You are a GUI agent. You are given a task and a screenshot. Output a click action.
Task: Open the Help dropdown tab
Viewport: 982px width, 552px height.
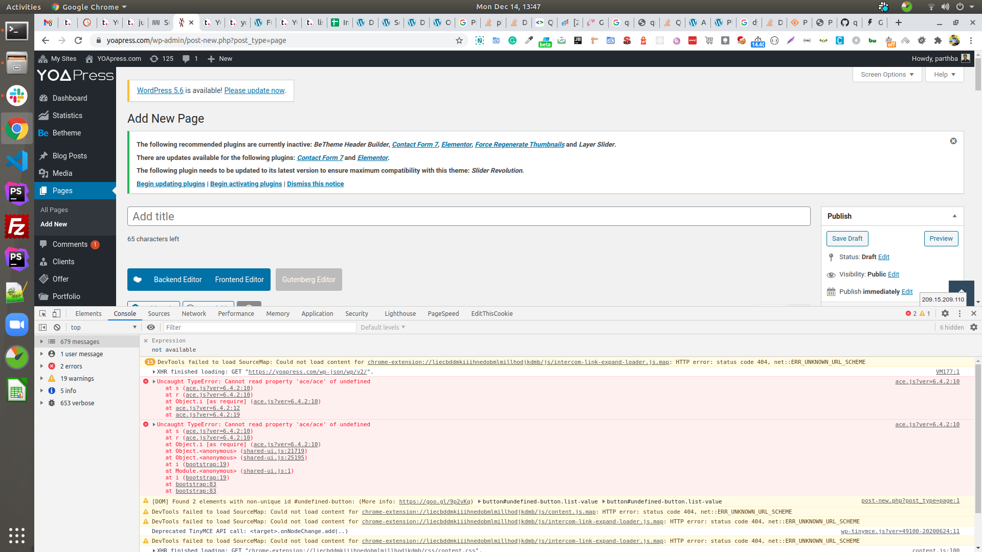(x=944, y=75)
